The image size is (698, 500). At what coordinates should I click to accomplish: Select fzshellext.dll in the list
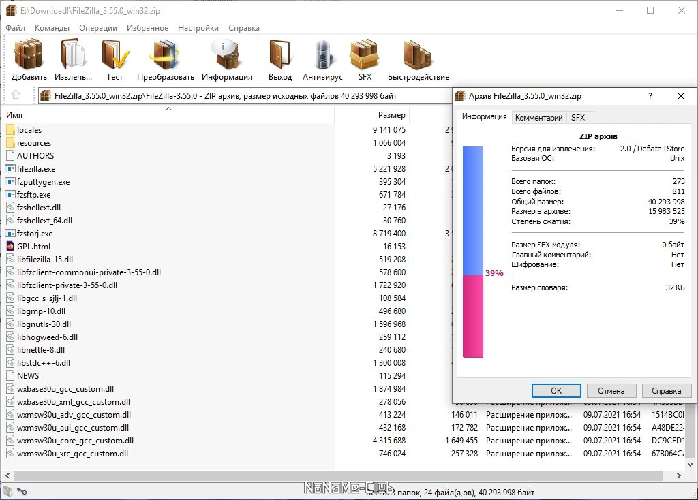39,207
